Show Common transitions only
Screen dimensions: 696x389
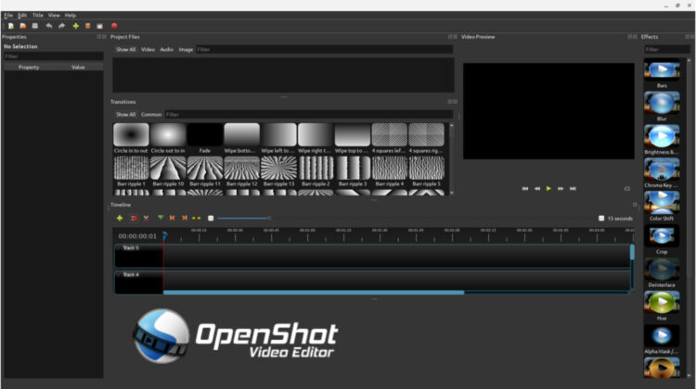(x=150, y=115)
